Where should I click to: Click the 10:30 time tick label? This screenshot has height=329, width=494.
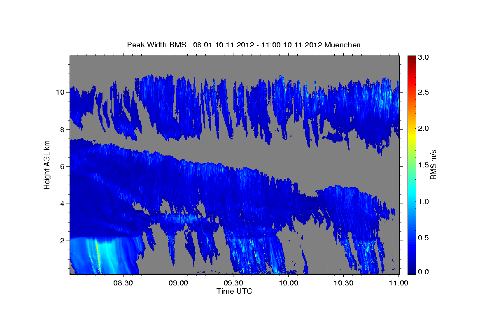point(343,283)
